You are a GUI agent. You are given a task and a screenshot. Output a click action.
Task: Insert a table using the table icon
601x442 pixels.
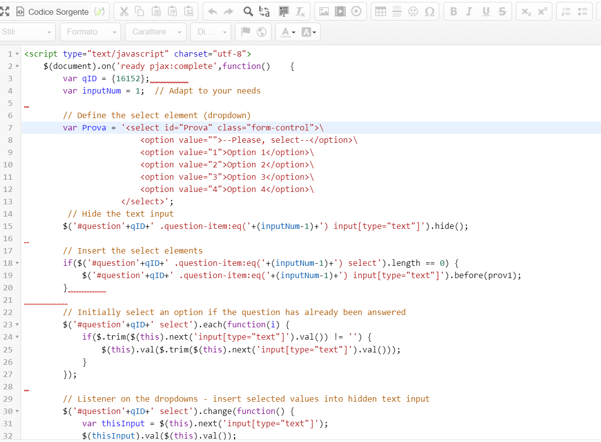[381, 11]
